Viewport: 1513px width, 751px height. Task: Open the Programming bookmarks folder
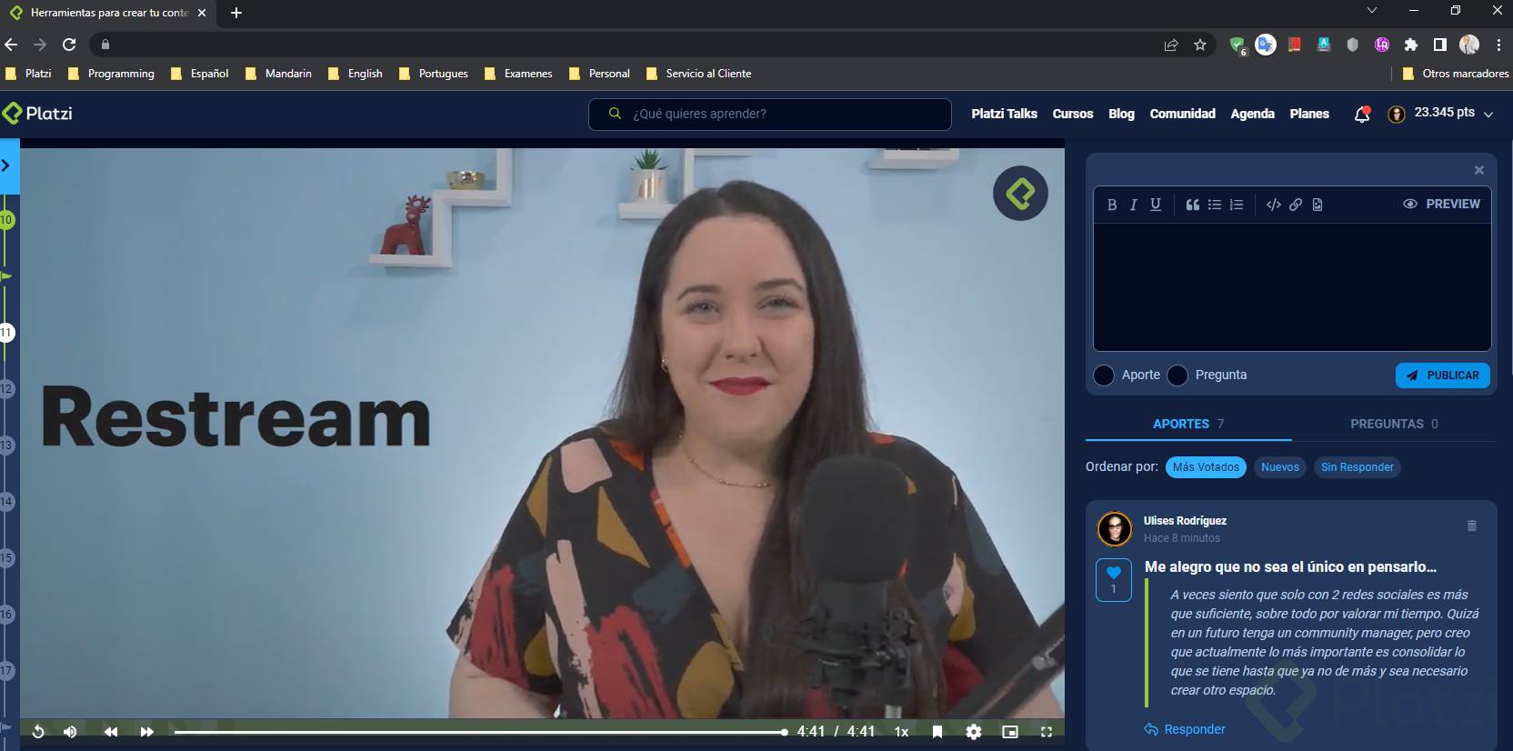[x=111, y=74]
